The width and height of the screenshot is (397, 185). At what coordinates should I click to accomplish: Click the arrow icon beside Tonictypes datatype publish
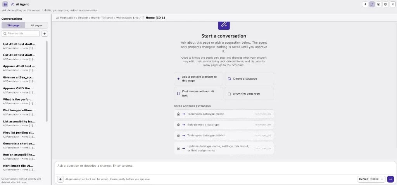[x=183, y=136]
